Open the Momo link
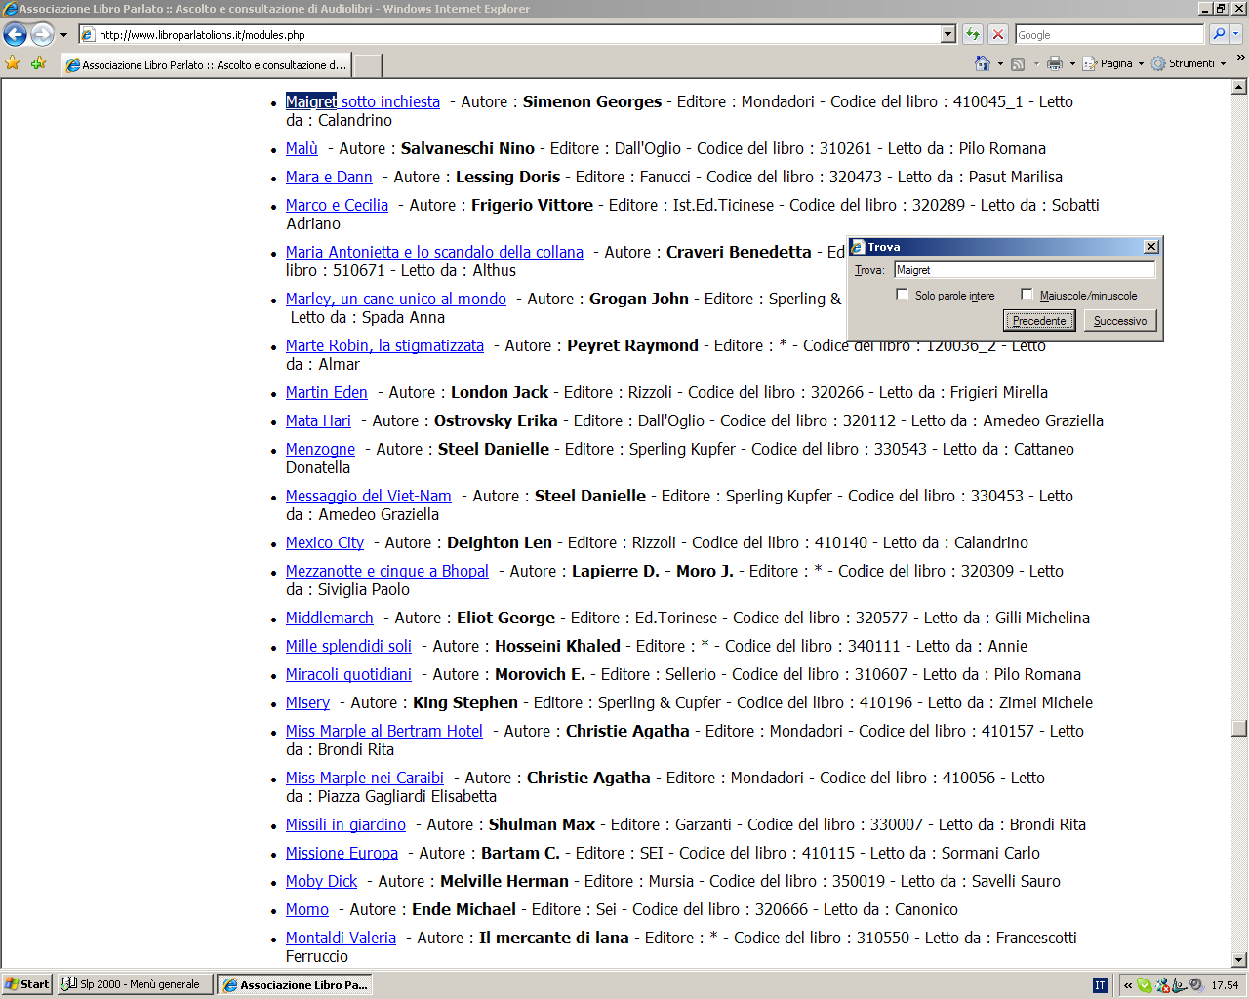Screen dimensions: 1249x999 point(307,909)
